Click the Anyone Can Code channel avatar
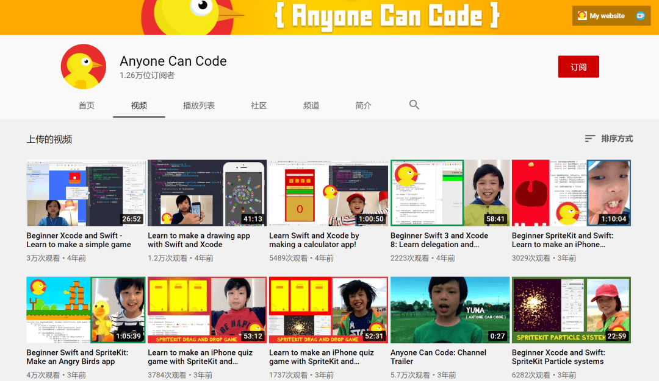 coord(83,66)
